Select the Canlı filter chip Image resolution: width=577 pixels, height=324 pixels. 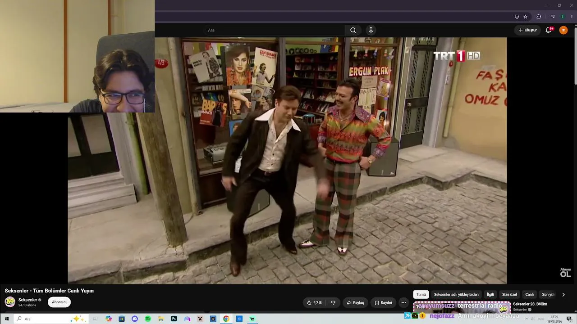530,295
